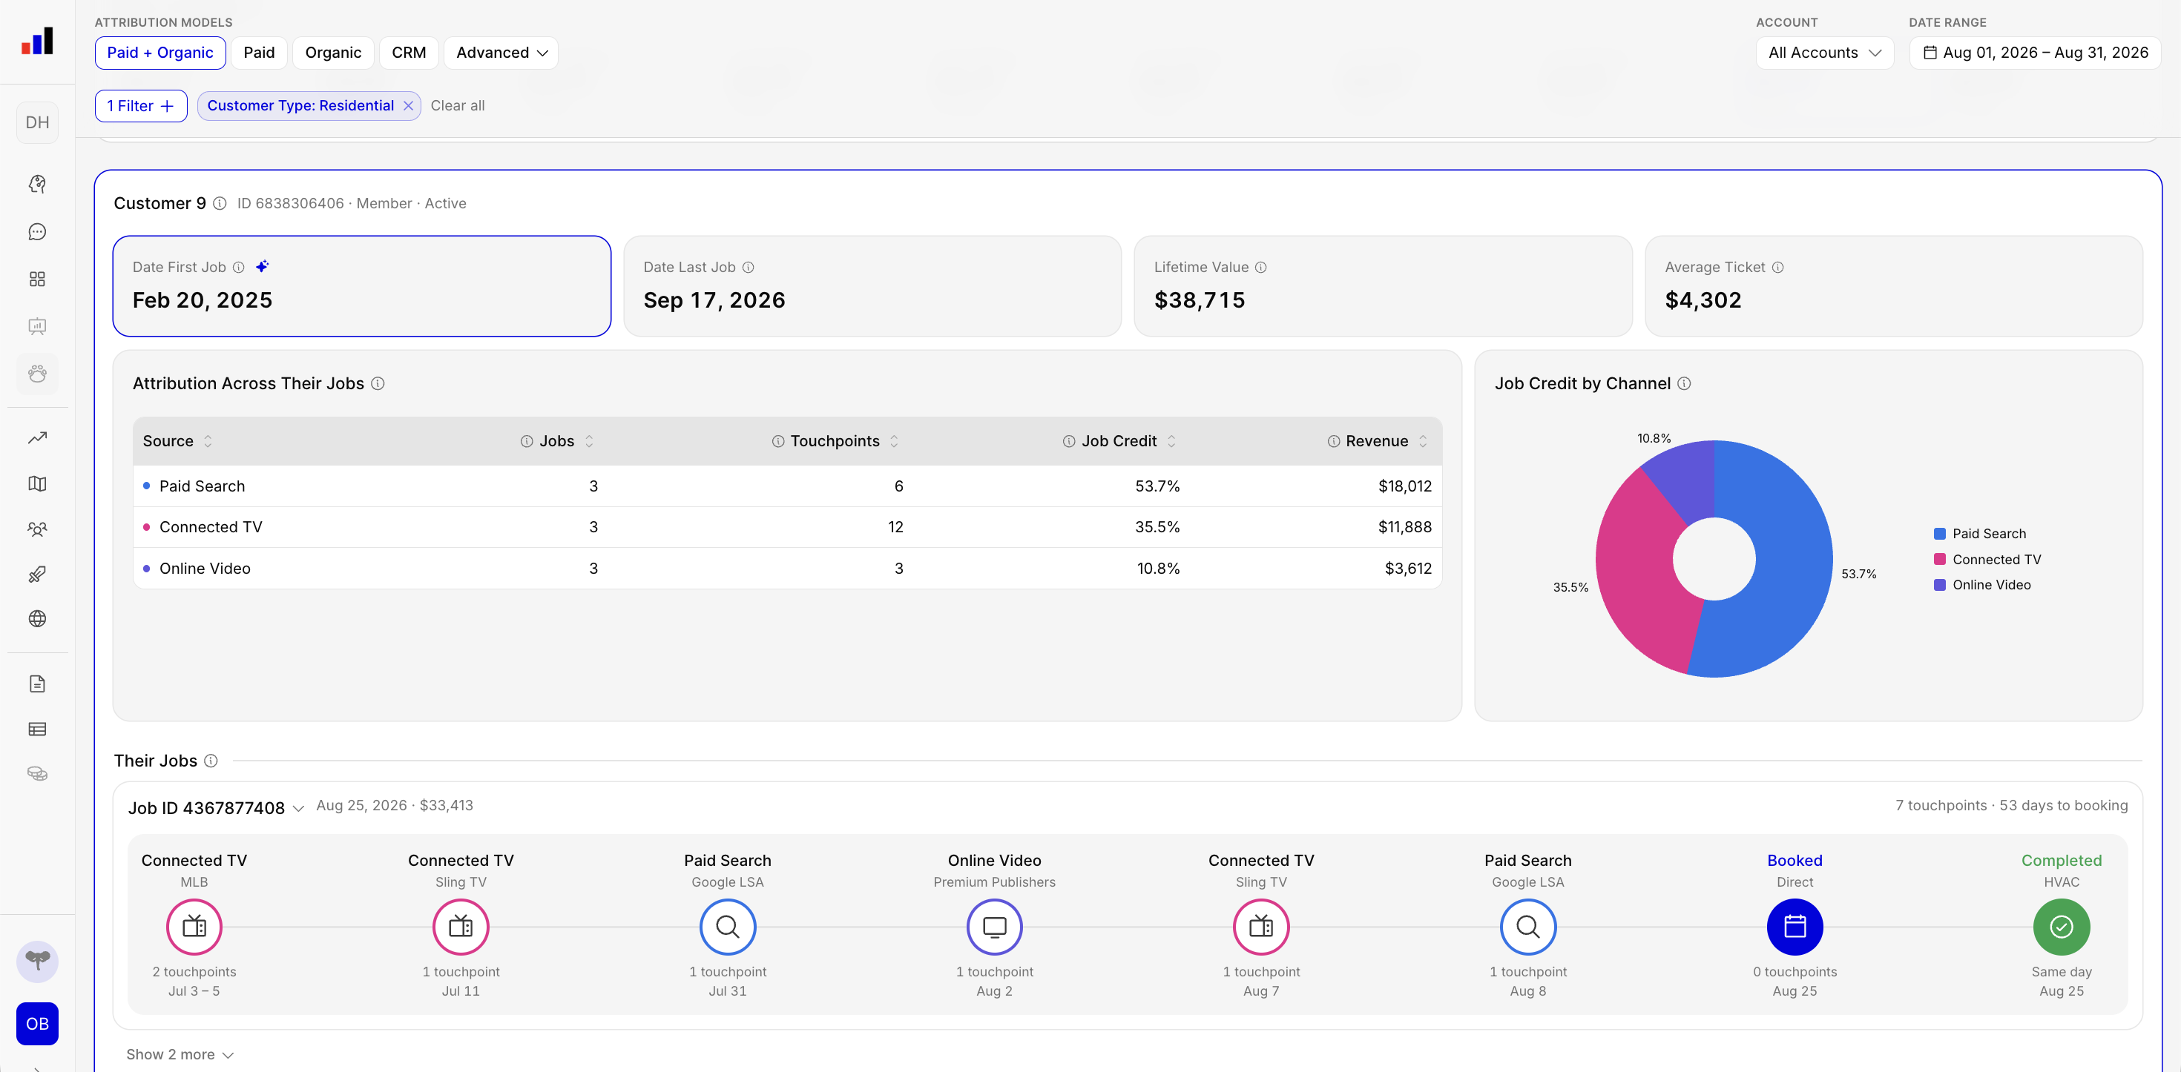Image resolution: width=2181 pixels, height=1072 pixels.
Task: Click the Paid Search table row
Action: (786, 486)
